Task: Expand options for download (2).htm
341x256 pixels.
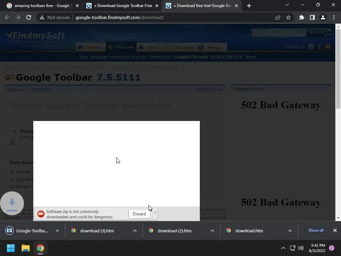Action: [x=212, y=231]
